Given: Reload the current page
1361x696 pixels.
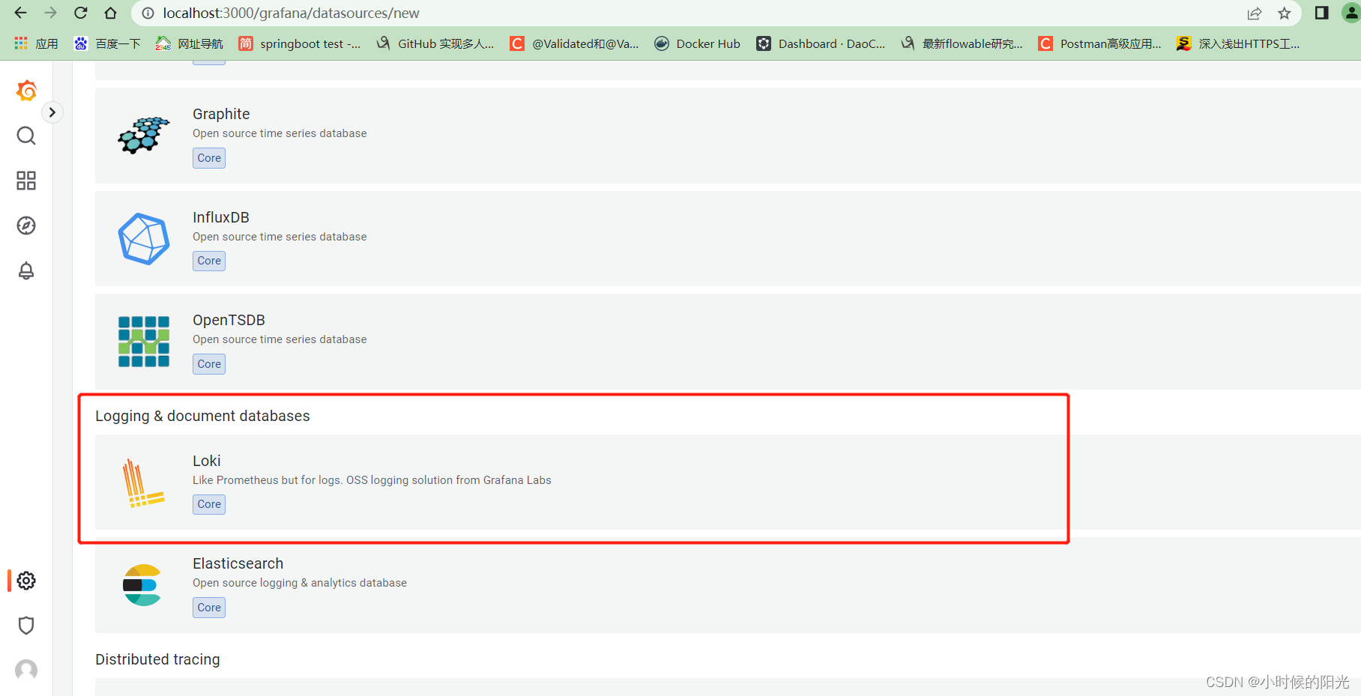Looking at the screenshot, I should (80, 12).
